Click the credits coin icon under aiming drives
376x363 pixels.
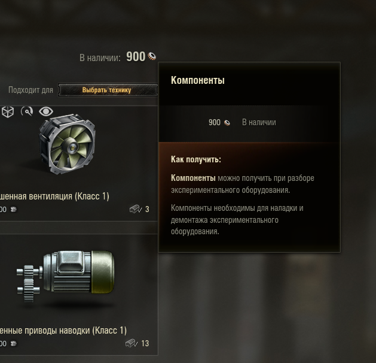pos(14,344)
